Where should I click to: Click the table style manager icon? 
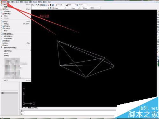point(78,5)
